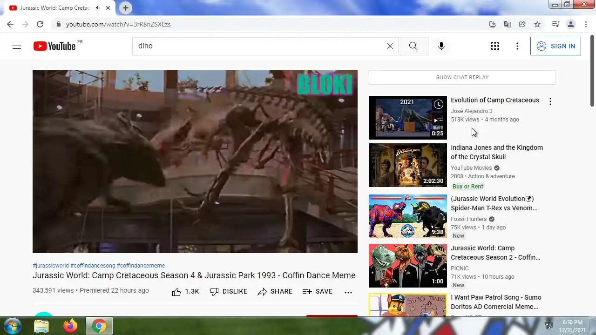
Task: Open Spider-Man T-Rex vs Venom video thumbnail
Action: [x=408, y=216]
